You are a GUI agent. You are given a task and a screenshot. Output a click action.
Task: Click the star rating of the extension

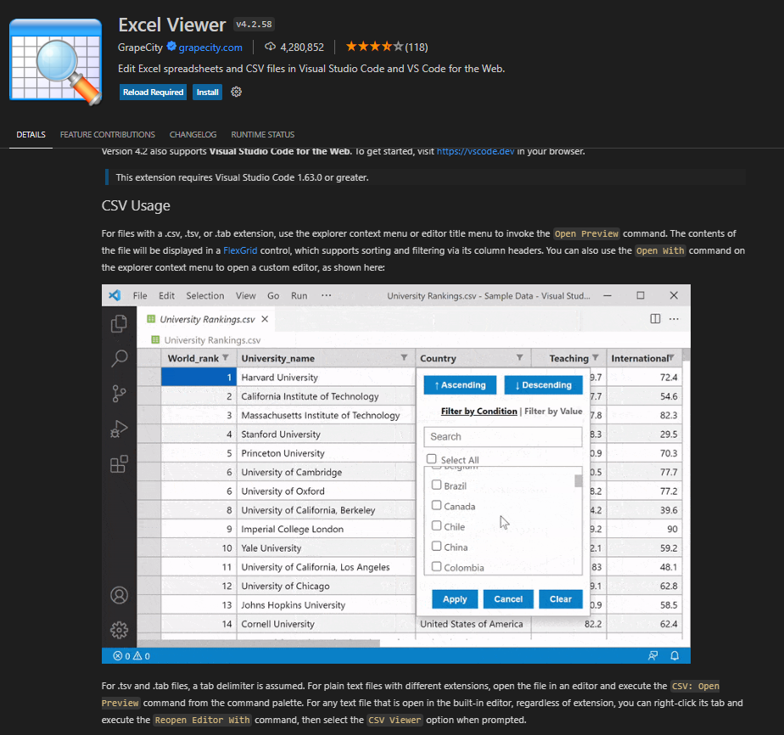tap(374, 47)
